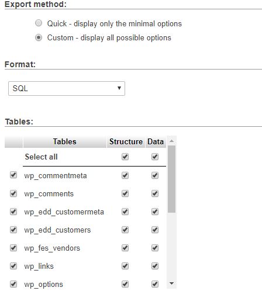This screenshot has height=298, width=262.
Task: Deselect the wp_options table checkbox
Action: click(x=13, y=284)
